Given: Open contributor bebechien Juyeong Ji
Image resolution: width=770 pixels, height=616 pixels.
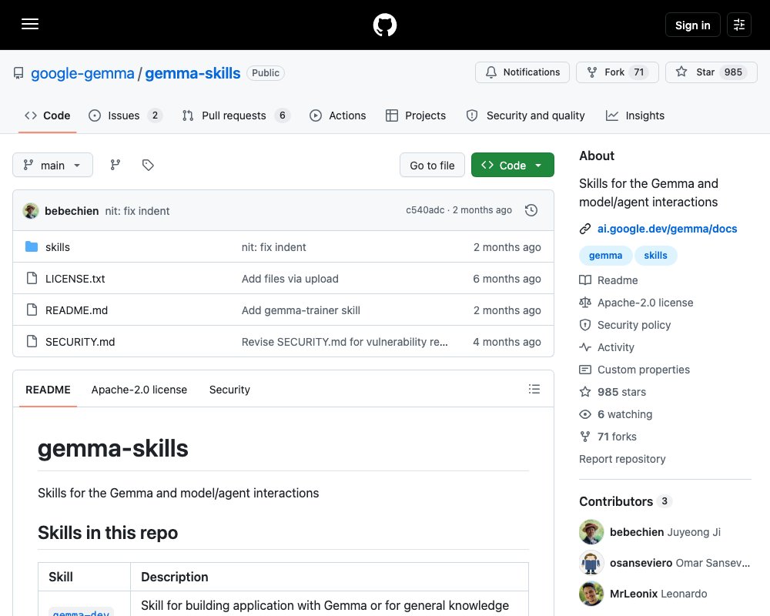Looking at the screenshot, I should click(665, 532).
